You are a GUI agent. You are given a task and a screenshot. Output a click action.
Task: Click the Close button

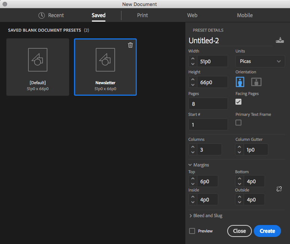point(239,231)
